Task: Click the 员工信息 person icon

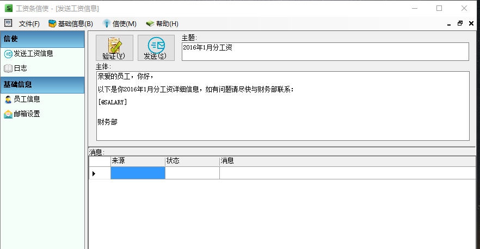Action: tap(8, 99)
